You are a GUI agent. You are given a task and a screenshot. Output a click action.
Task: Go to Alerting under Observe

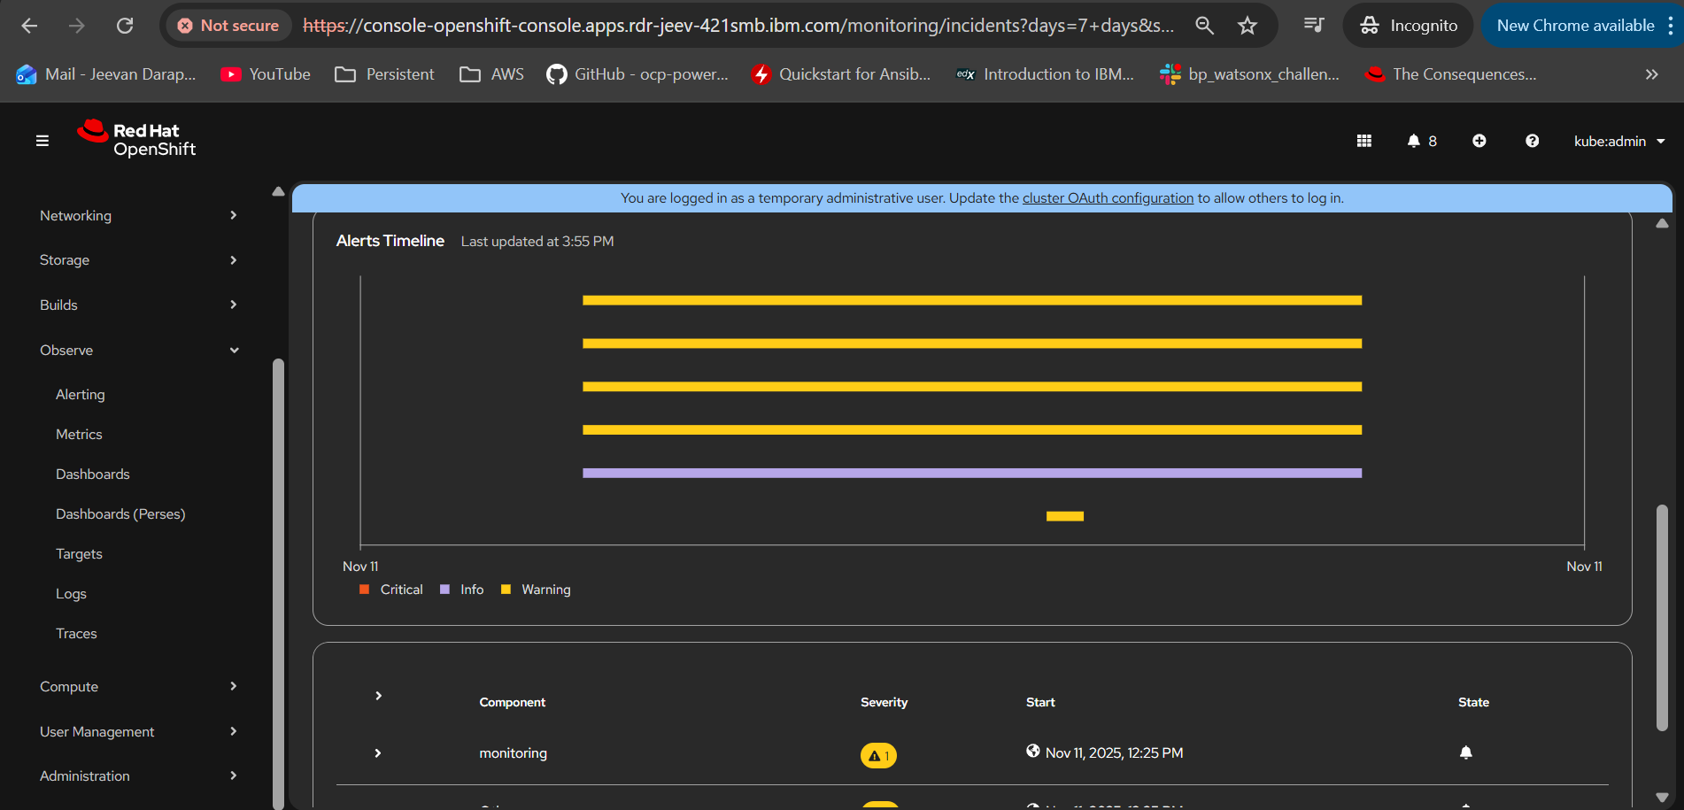pos(80,394)
